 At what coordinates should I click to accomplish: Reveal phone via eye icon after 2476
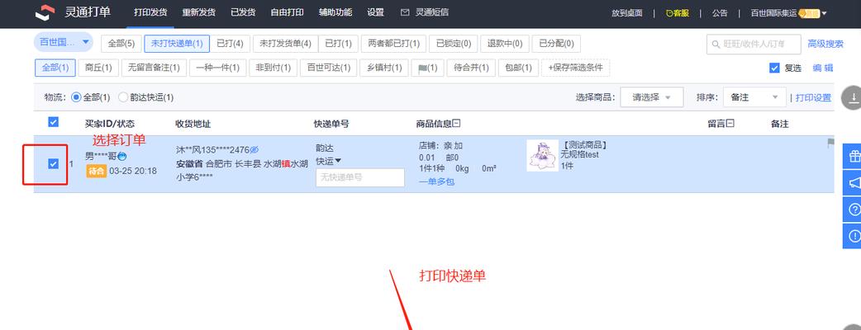254,149
